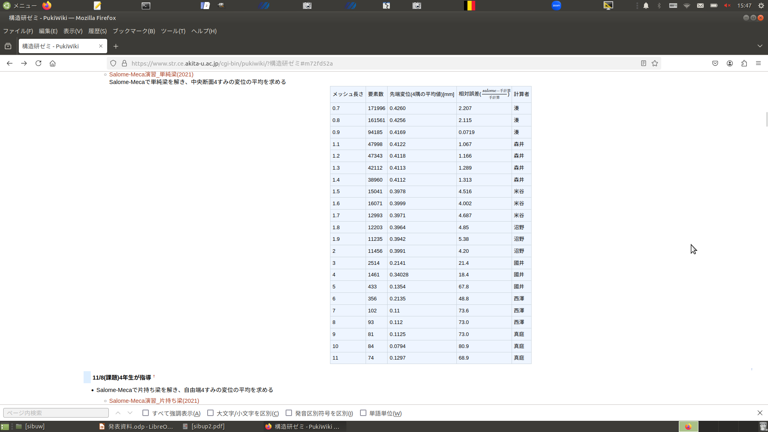Toggle 大文字/小文字を区別 checkbox
768x432 pixels.
click(210, 413)
